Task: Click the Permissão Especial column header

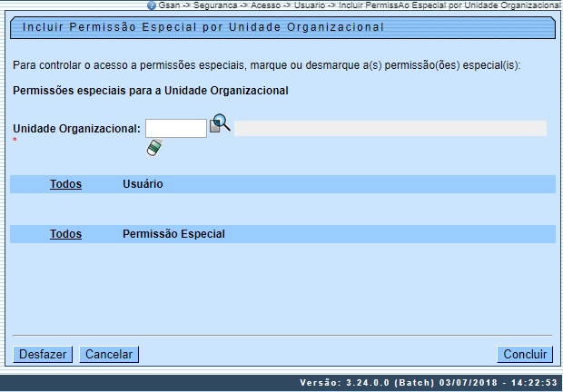Action: (173, 234)
